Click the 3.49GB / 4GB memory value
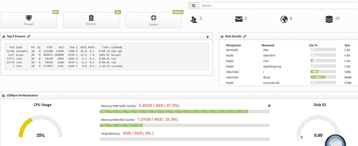 pos(159,106)
